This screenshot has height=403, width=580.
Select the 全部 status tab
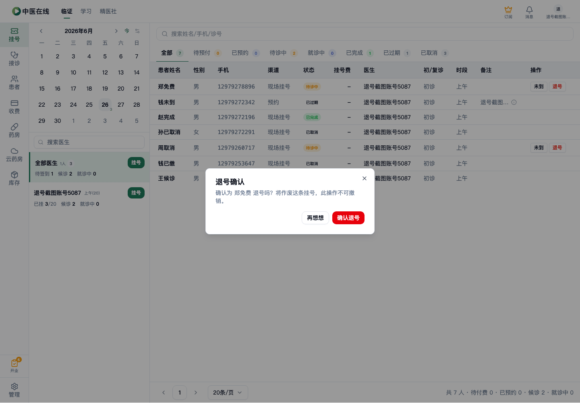point(172,53)
